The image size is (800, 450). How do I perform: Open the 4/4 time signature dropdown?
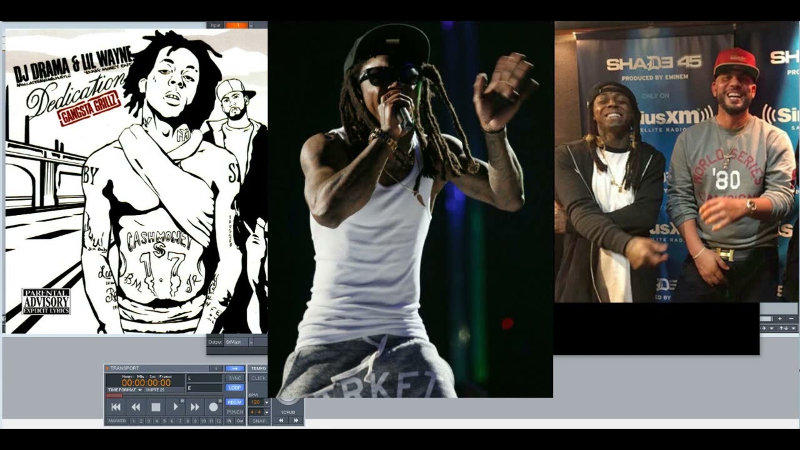[x=267, y=412]
